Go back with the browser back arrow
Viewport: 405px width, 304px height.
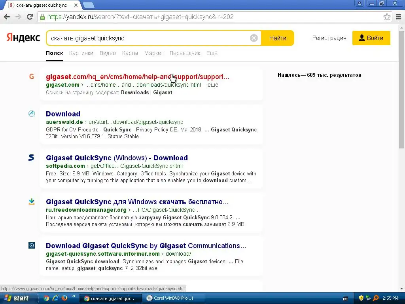tap(7, 17)
